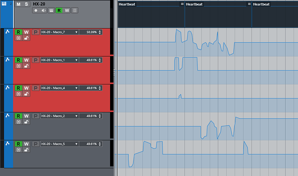Viewport: 298px width, 176px height.
Task: Lock the Macro_2 automation lane
Action: pyautogui.click(x=26, y=122)
